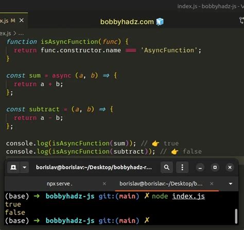
Task: Click 'return a - b;' line
Action: point(38,118)
